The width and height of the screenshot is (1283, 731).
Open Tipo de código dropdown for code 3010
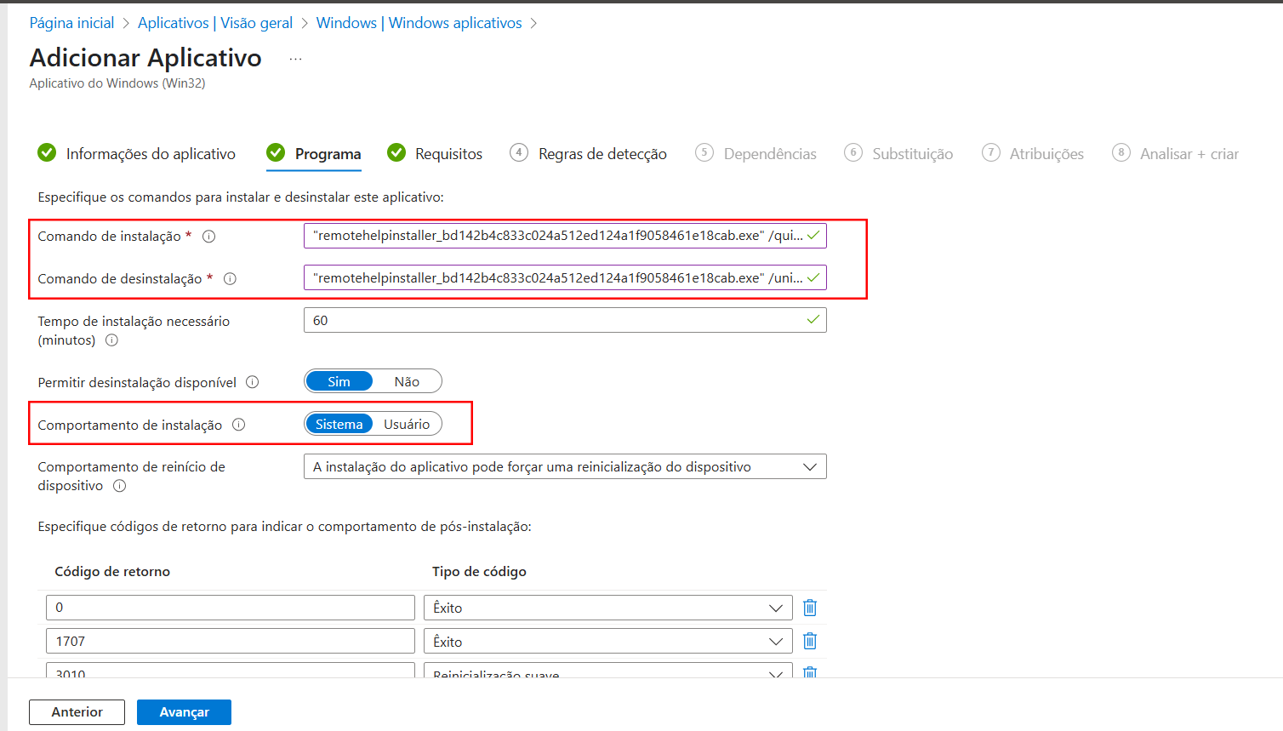tap(608, 670)
